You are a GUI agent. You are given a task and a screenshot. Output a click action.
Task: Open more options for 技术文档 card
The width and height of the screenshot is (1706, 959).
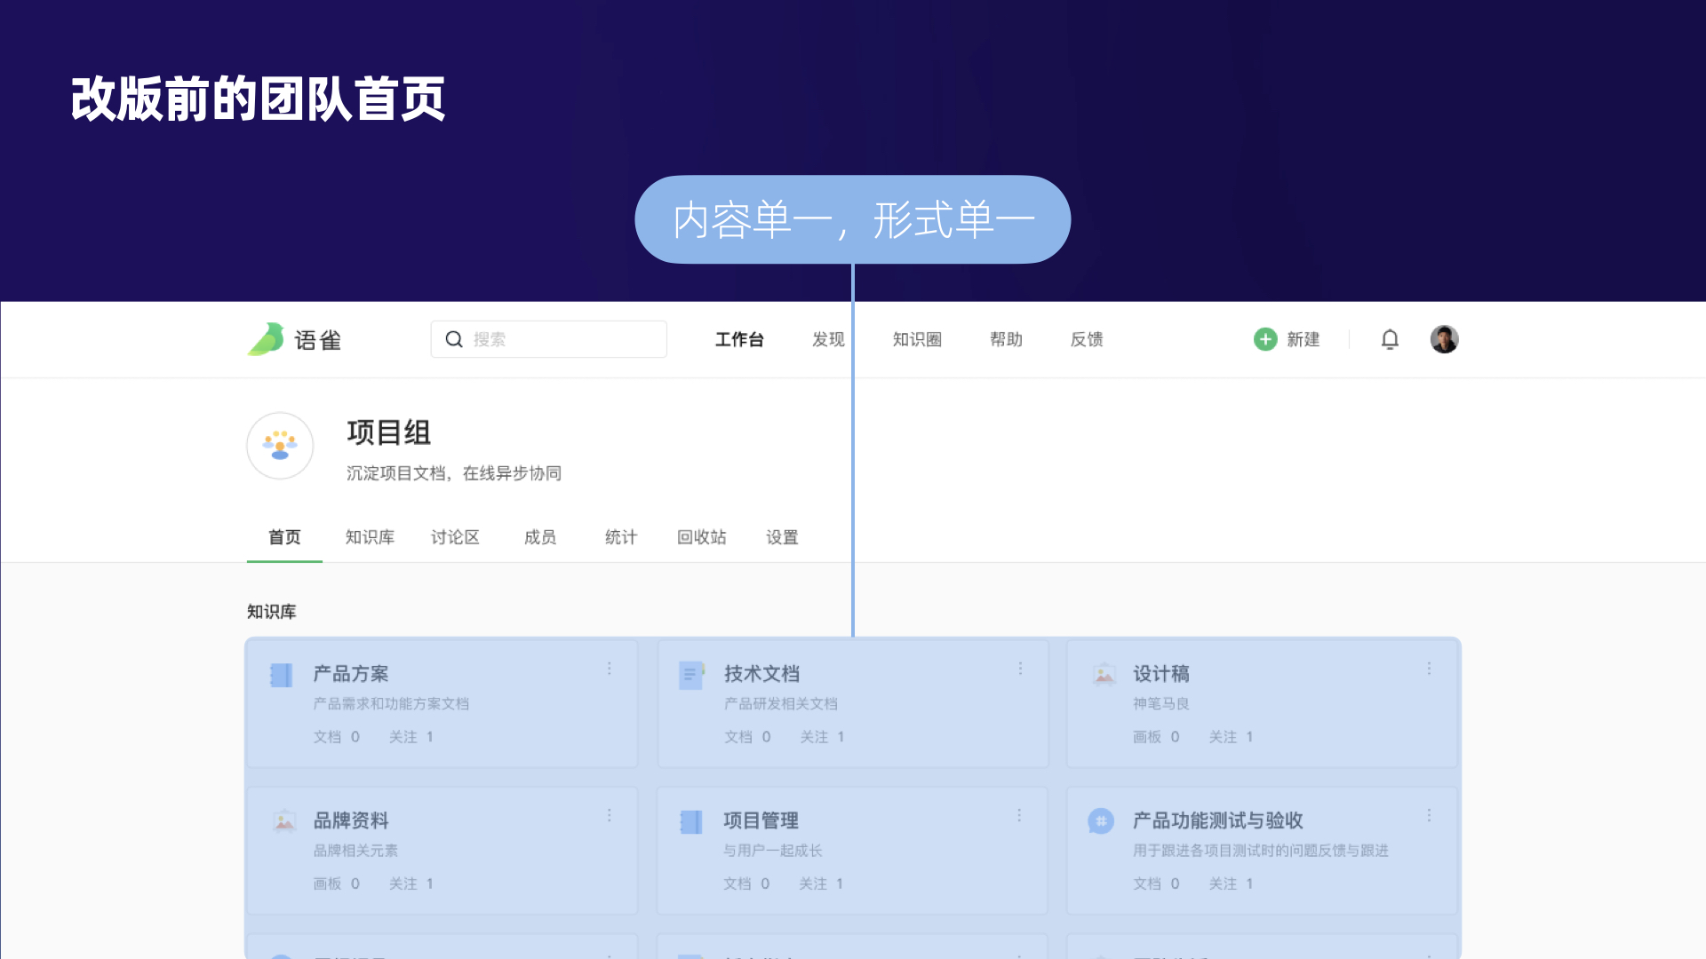tap(1020, 668)
